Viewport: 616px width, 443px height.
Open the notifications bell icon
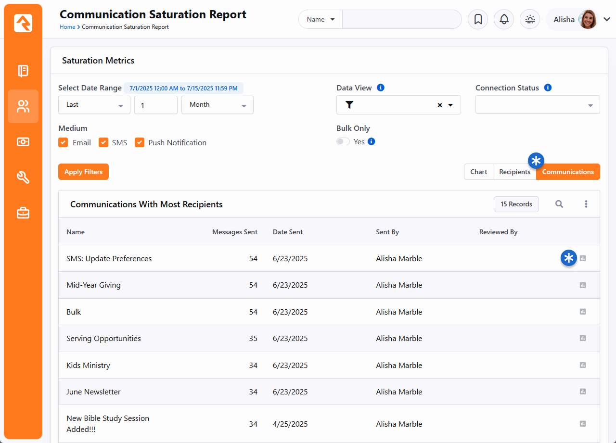[504, 20]
